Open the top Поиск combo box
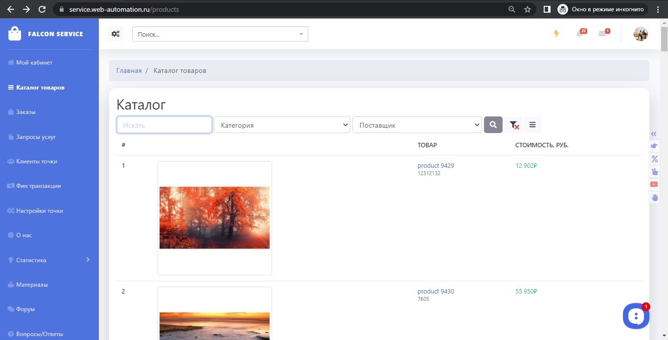This screenshot has width=668, height=340. pyautogui.click(x=220, y=34)
